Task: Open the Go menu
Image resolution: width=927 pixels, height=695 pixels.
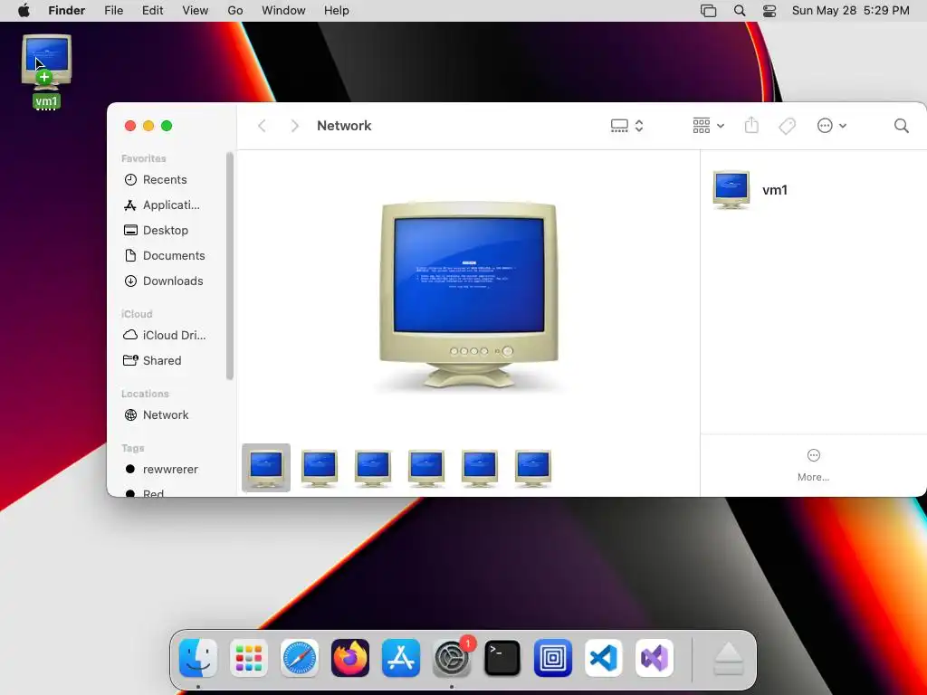Action: pos(235,11)
